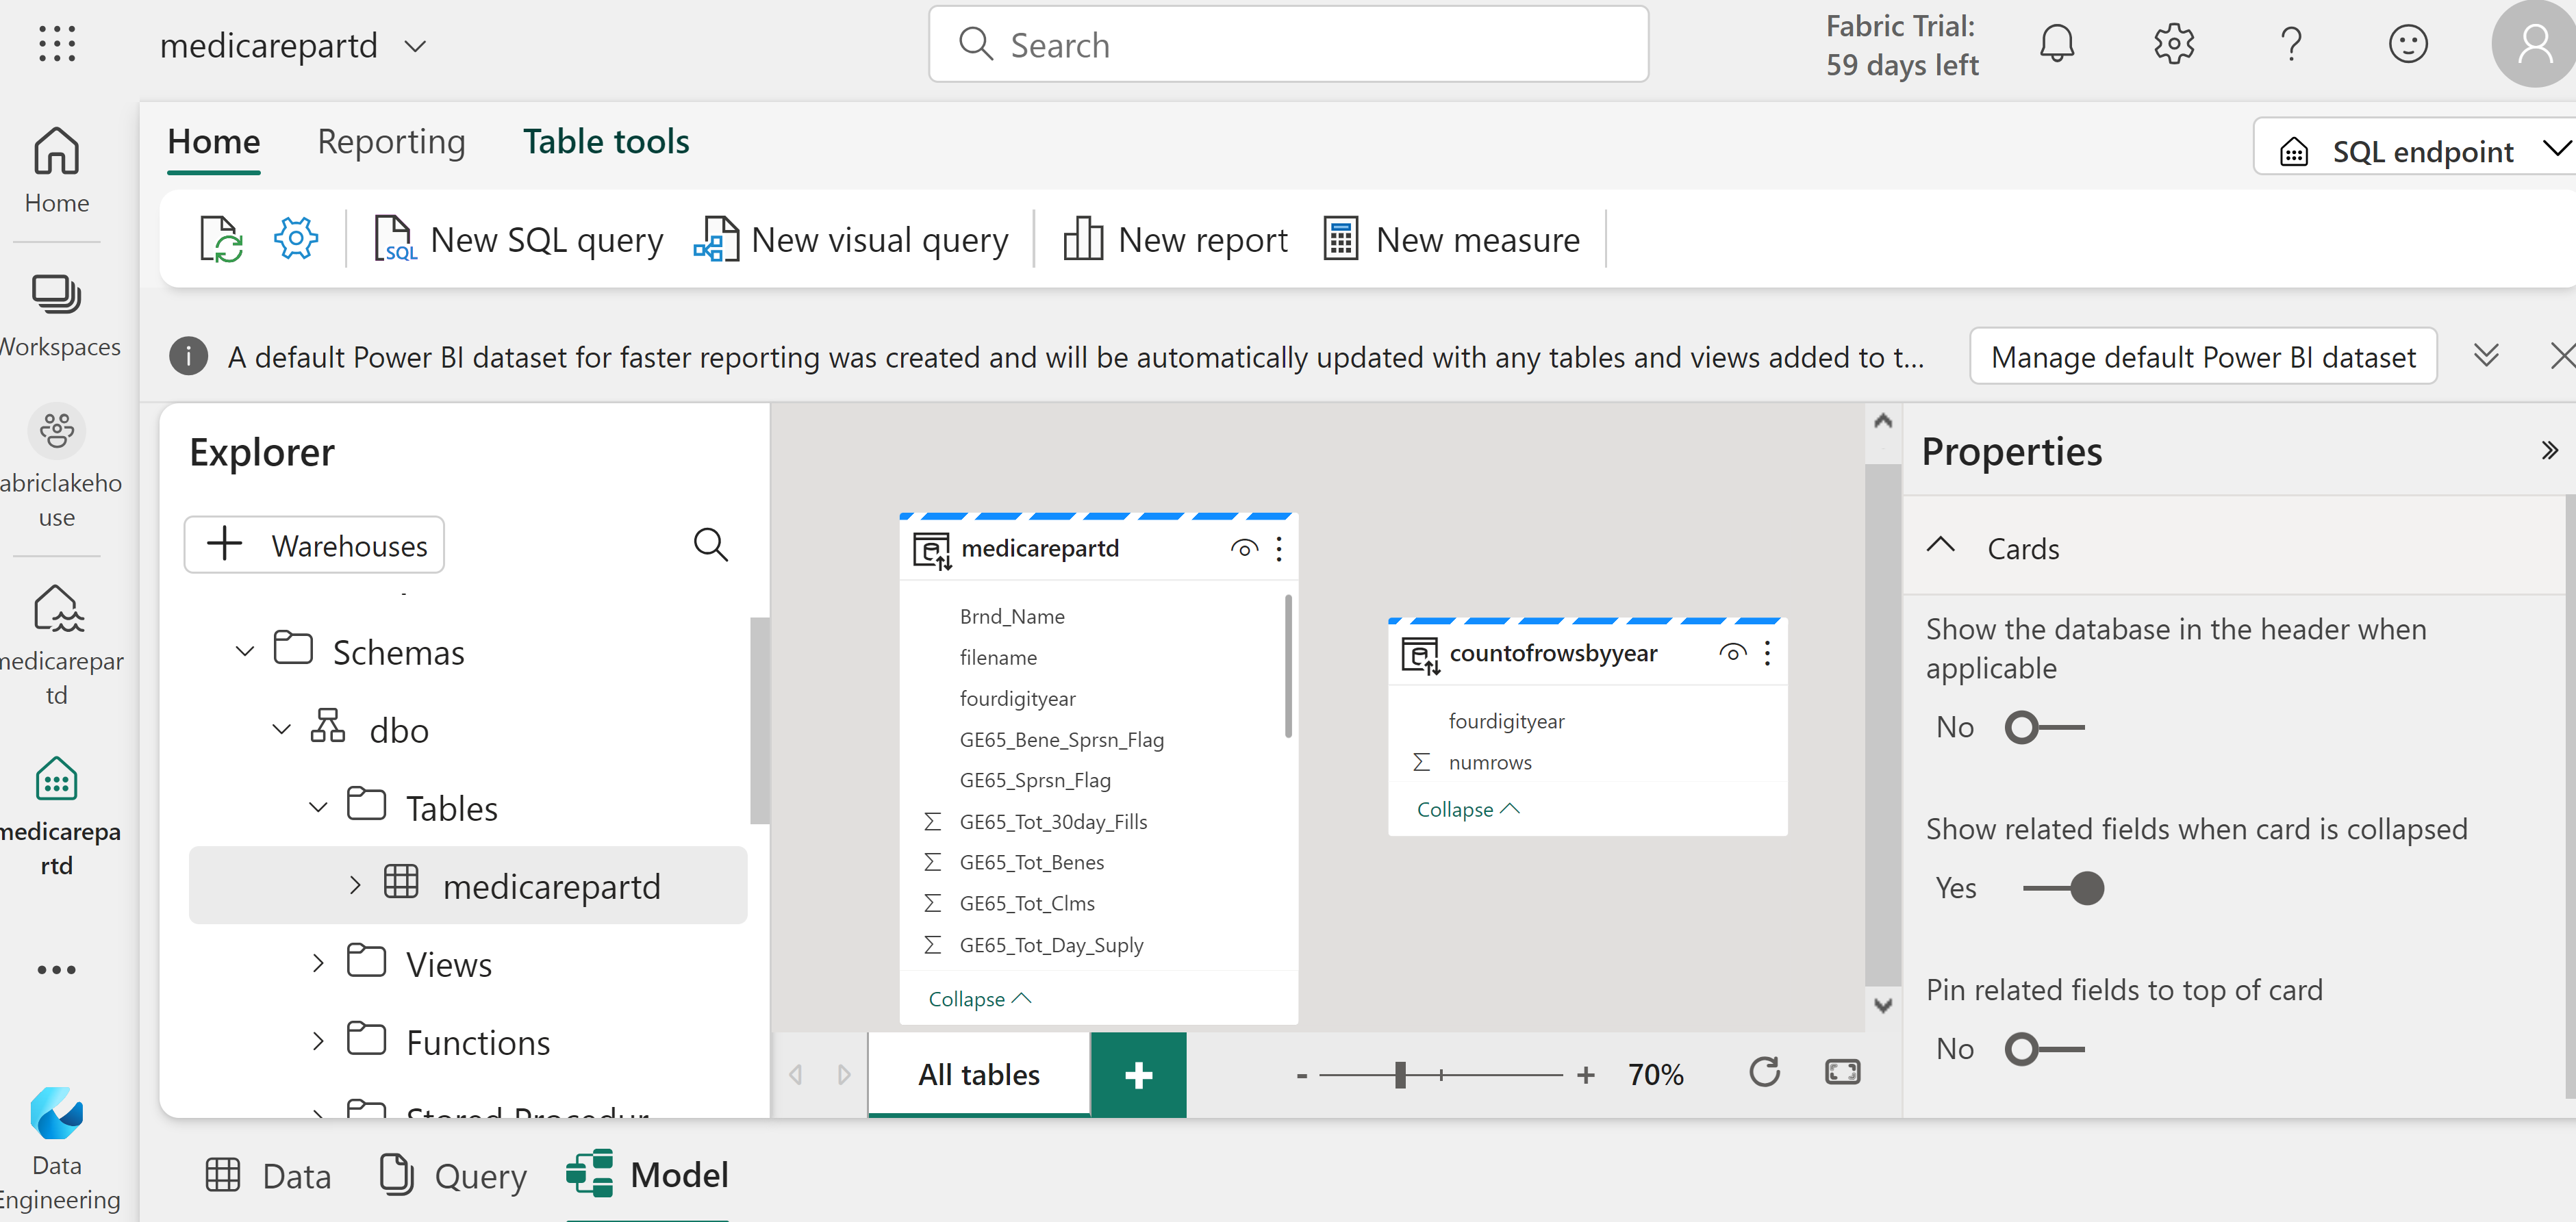
Task: Click Manage default Power BI dataset
Action: (2203, 357)
